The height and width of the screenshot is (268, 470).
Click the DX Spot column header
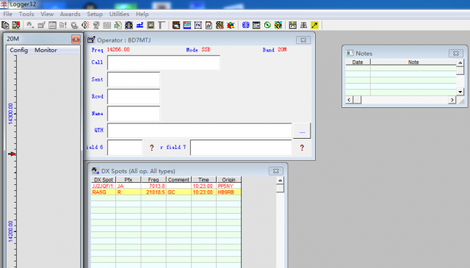pyautogui.click(x=104, y=180)
